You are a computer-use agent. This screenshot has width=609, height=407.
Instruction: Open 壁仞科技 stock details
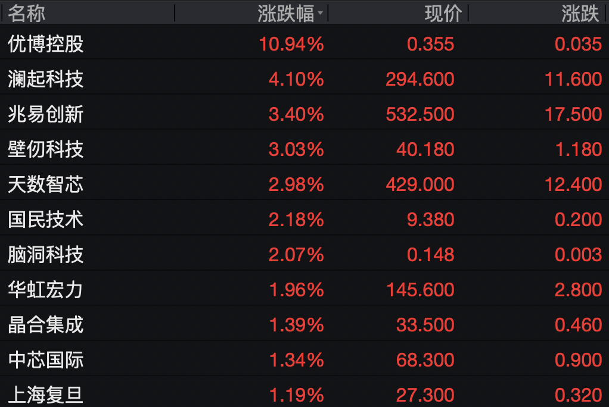(45, 149)
